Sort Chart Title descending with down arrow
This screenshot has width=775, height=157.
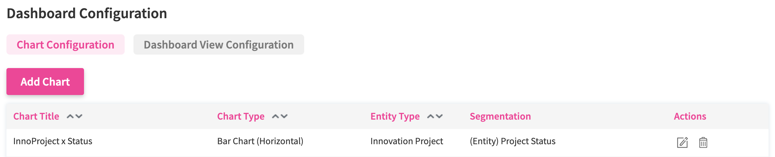79,116
